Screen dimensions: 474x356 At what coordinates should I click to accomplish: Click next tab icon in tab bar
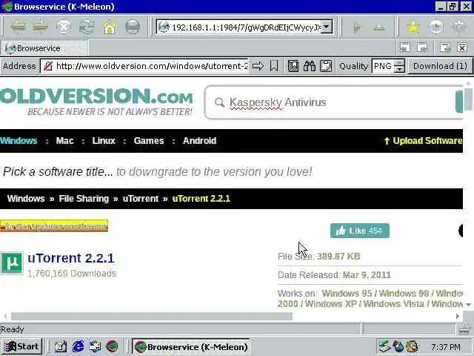coord(422,47)
